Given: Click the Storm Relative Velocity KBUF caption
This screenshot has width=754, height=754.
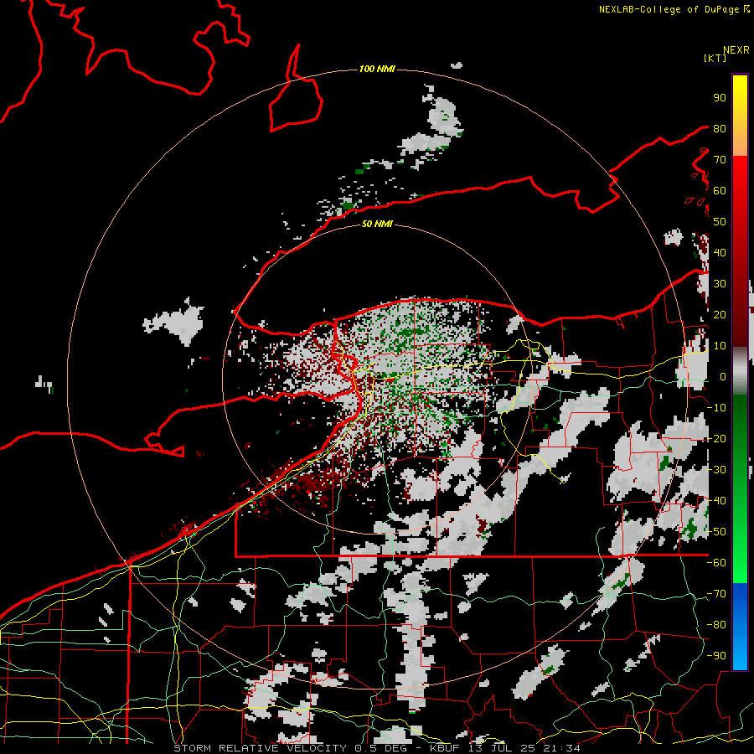Looking at the screenshot, I should (x=376, y=748).
